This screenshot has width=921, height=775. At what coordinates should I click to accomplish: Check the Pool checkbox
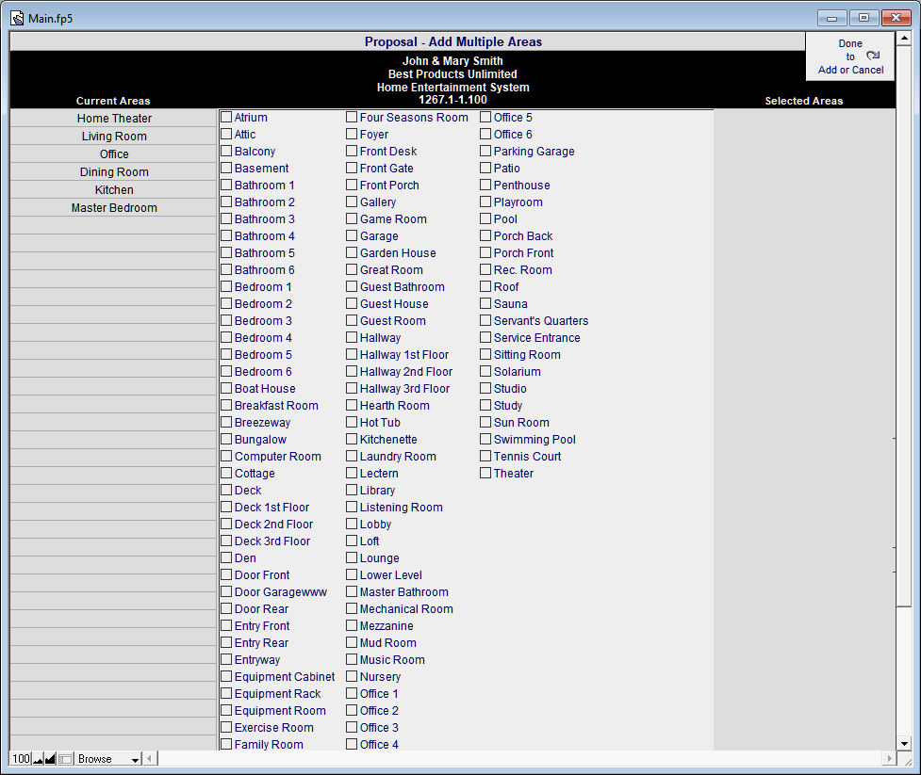click(x=485, y=218)
